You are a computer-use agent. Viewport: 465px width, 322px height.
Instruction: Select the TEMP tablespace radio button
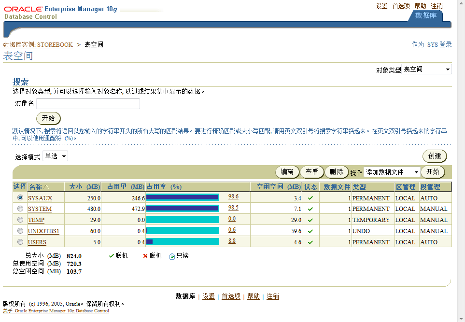(19, 220)
